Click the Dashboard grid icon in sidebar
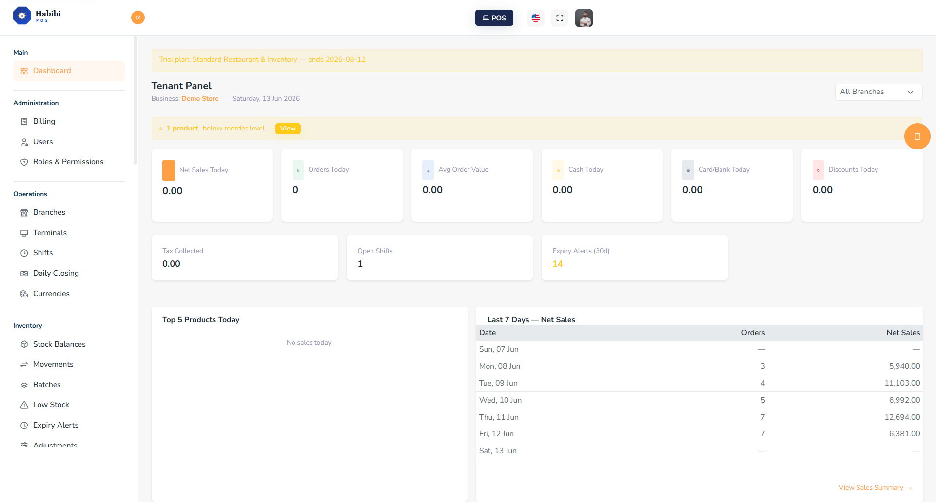This screenshot has width=936, height=502. point(24,71)
